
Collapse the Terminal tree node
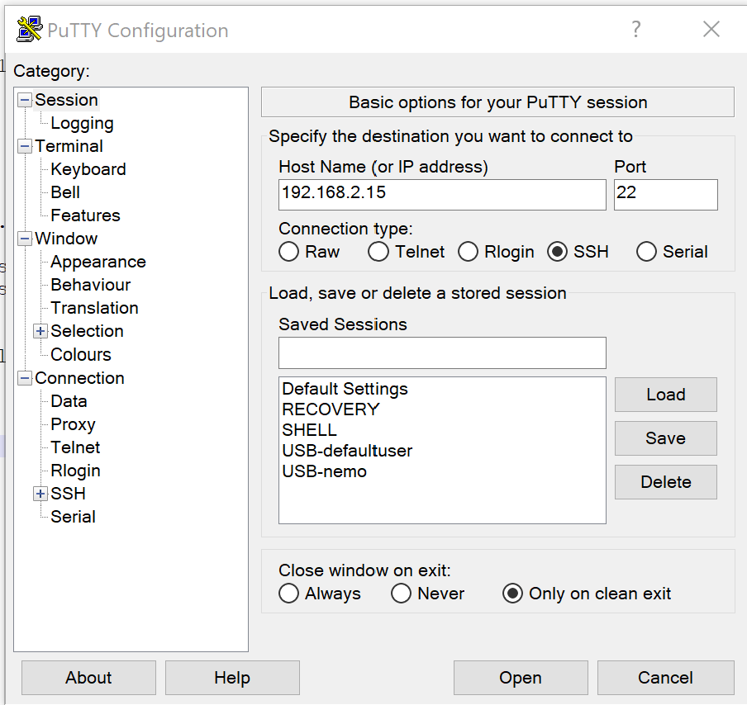[25, 147]
